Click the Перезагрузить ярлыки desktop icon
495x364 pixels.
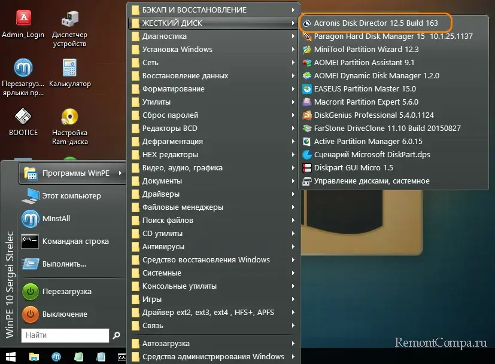click(x=23, y=78)
